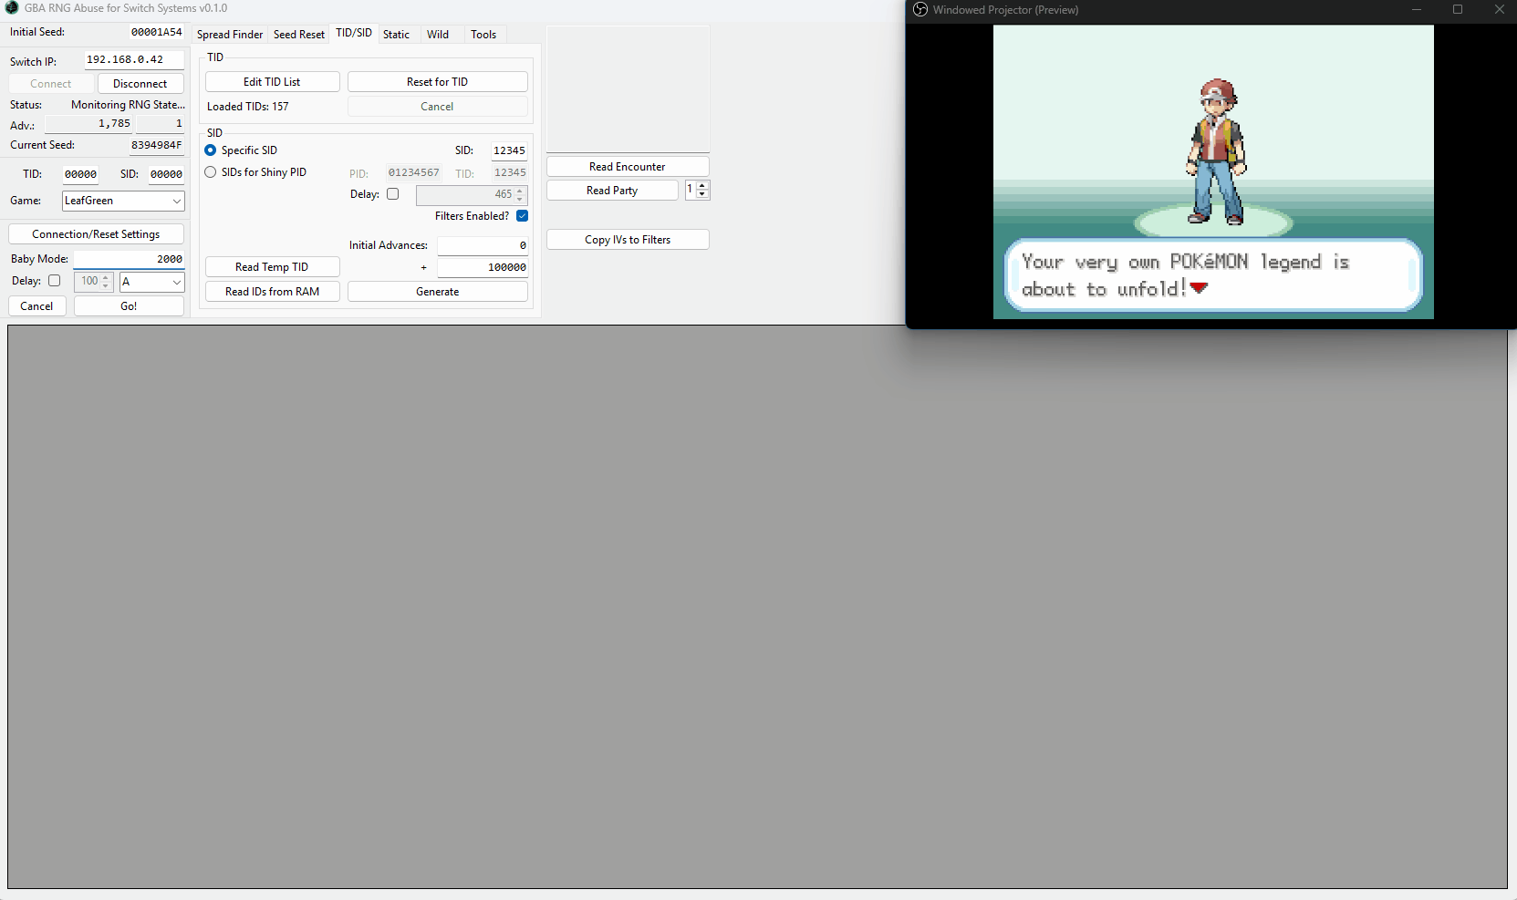Screen dimensions: 1517x900
Task: Click Cancel next to the Go! button
Action: point(36,306)
